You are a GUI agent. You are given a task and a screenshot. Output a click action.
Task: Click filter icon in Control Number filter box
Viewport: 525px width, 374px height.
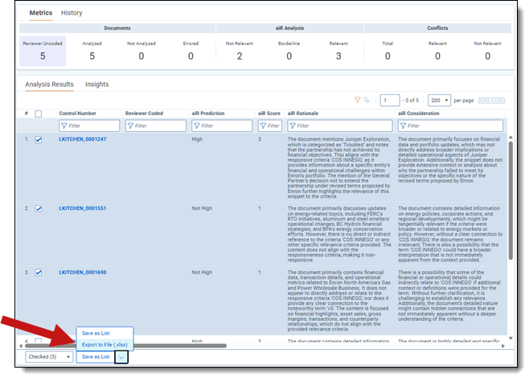(x=64, y=126)
